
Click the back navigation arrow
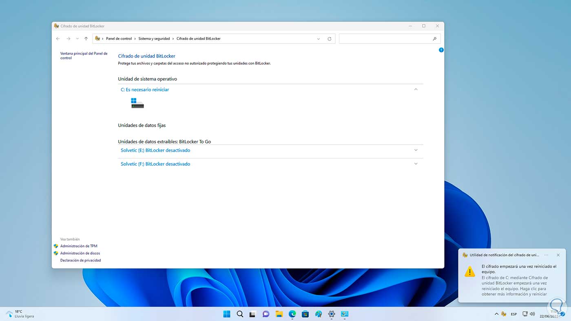[x=58, y=39]
